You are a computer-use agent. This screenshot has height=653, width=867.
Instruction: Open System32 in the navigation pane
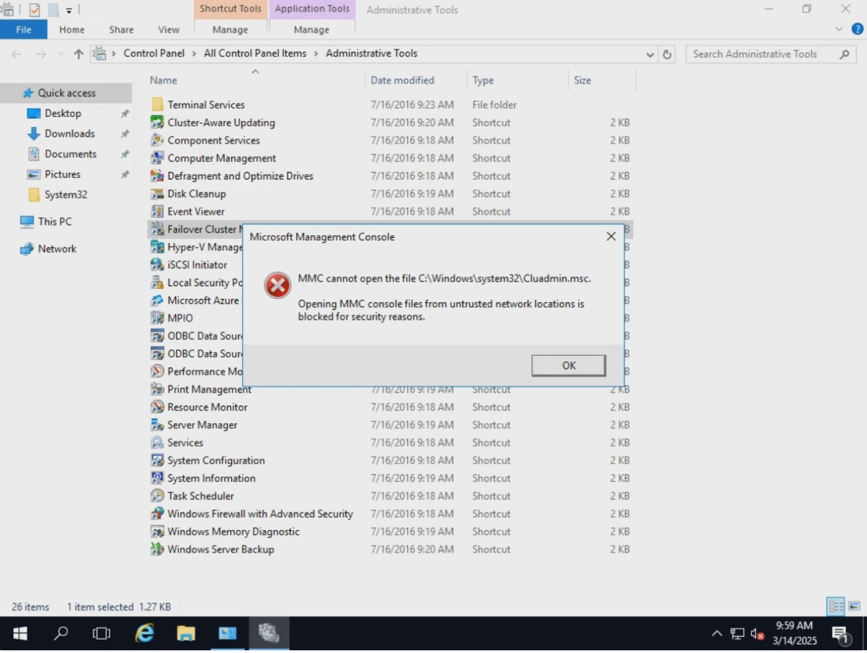coord(65,195)
